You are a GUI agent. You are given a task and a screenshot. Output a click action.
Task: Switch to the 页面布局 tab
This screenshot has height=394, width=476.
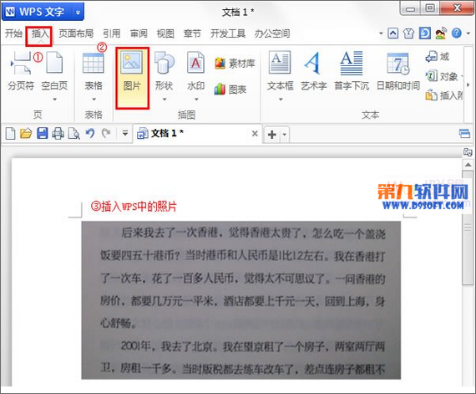[76, 33]
